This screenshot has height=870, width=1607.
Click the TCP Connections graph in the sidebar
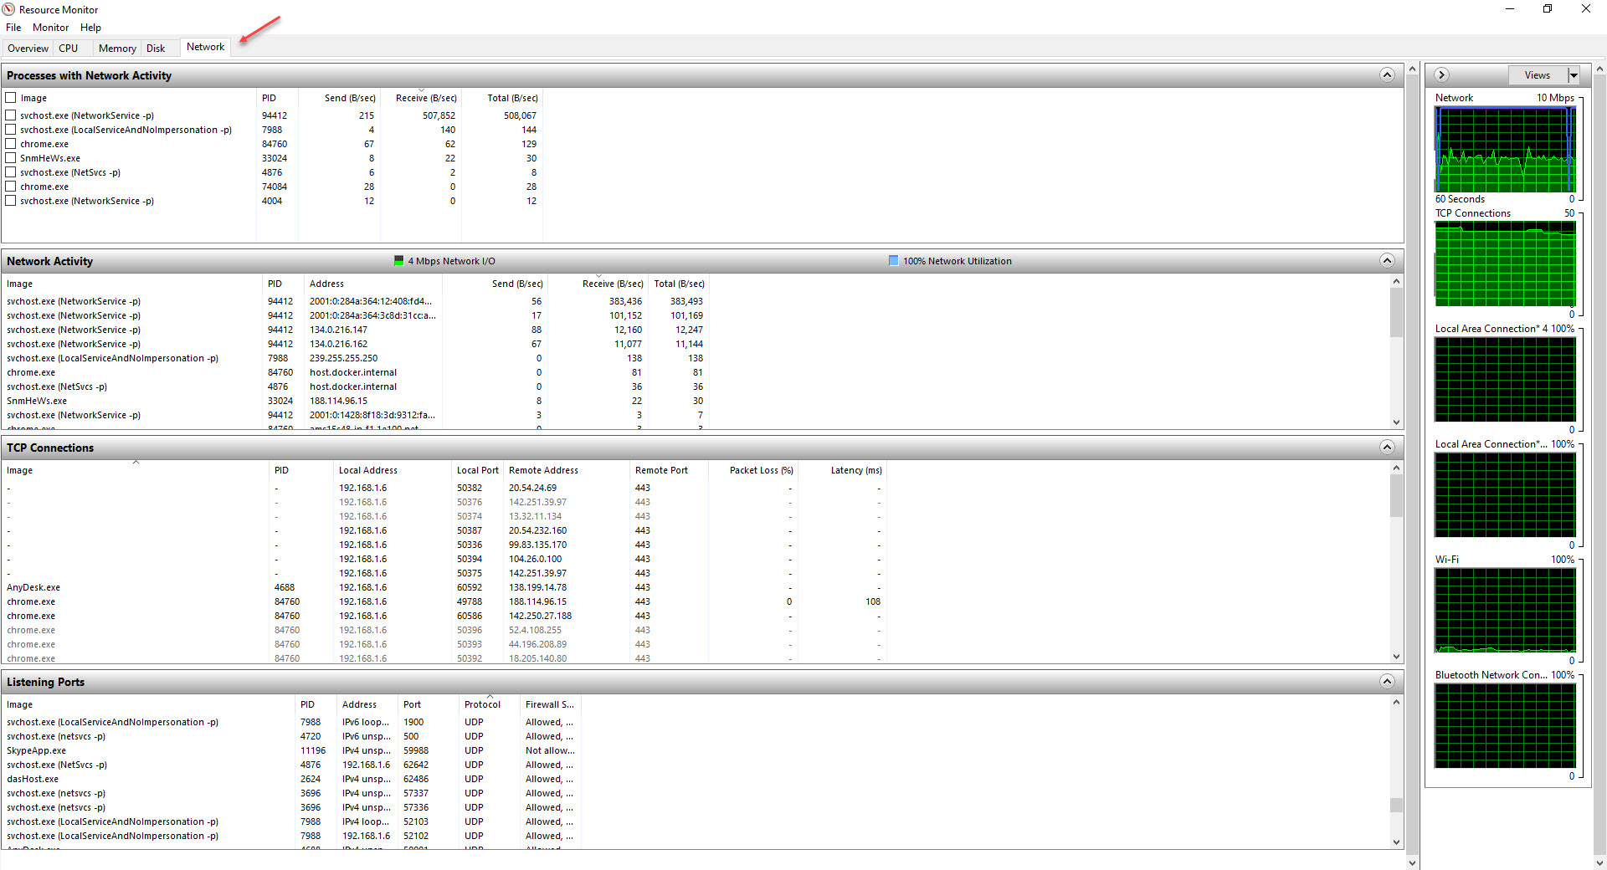[x=1504, y=264]
